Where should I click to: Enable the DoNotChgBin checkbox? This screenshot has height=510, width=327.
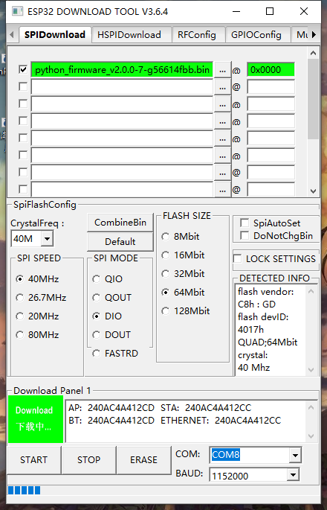(245, 235)
